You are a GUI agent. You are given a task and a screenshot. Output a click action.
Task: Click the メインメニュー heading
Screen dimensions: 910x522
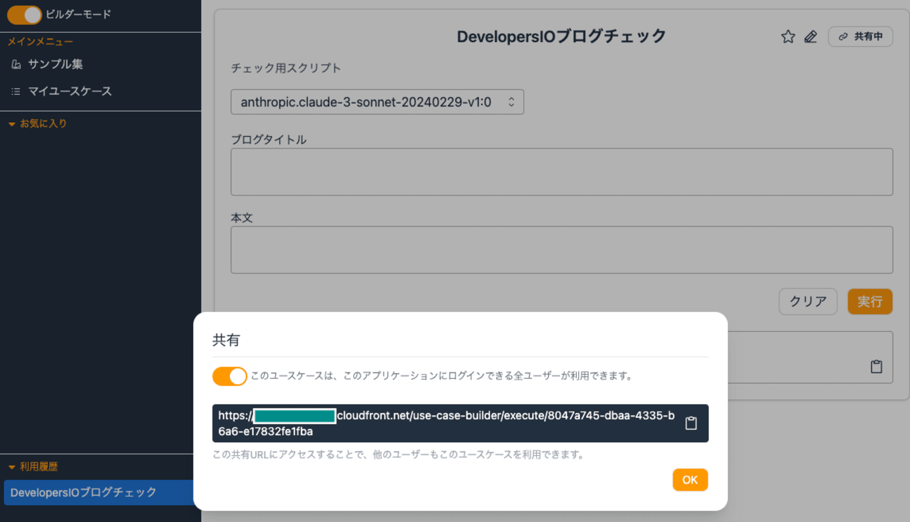pyautogui.click(x=40, y=42)
